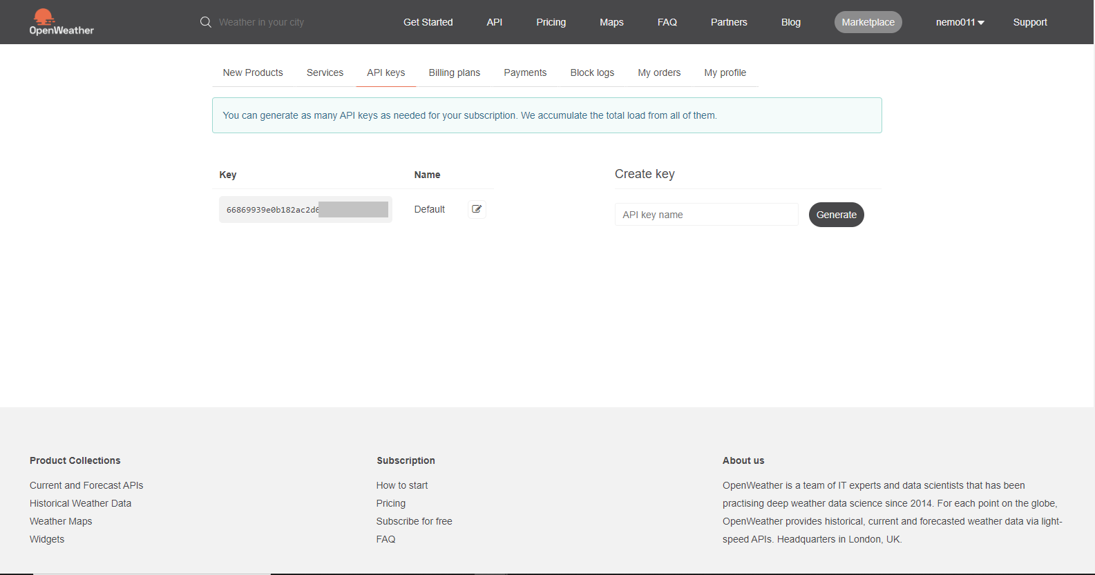The width and height of the screenshot is (1095, 575).
Task: Click the Key column header
Action: tap(228, 175)
